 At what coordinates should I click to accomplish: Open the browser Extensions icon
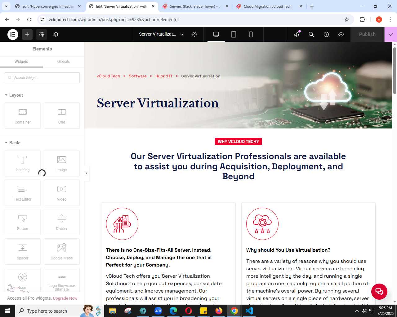point(362,20)
